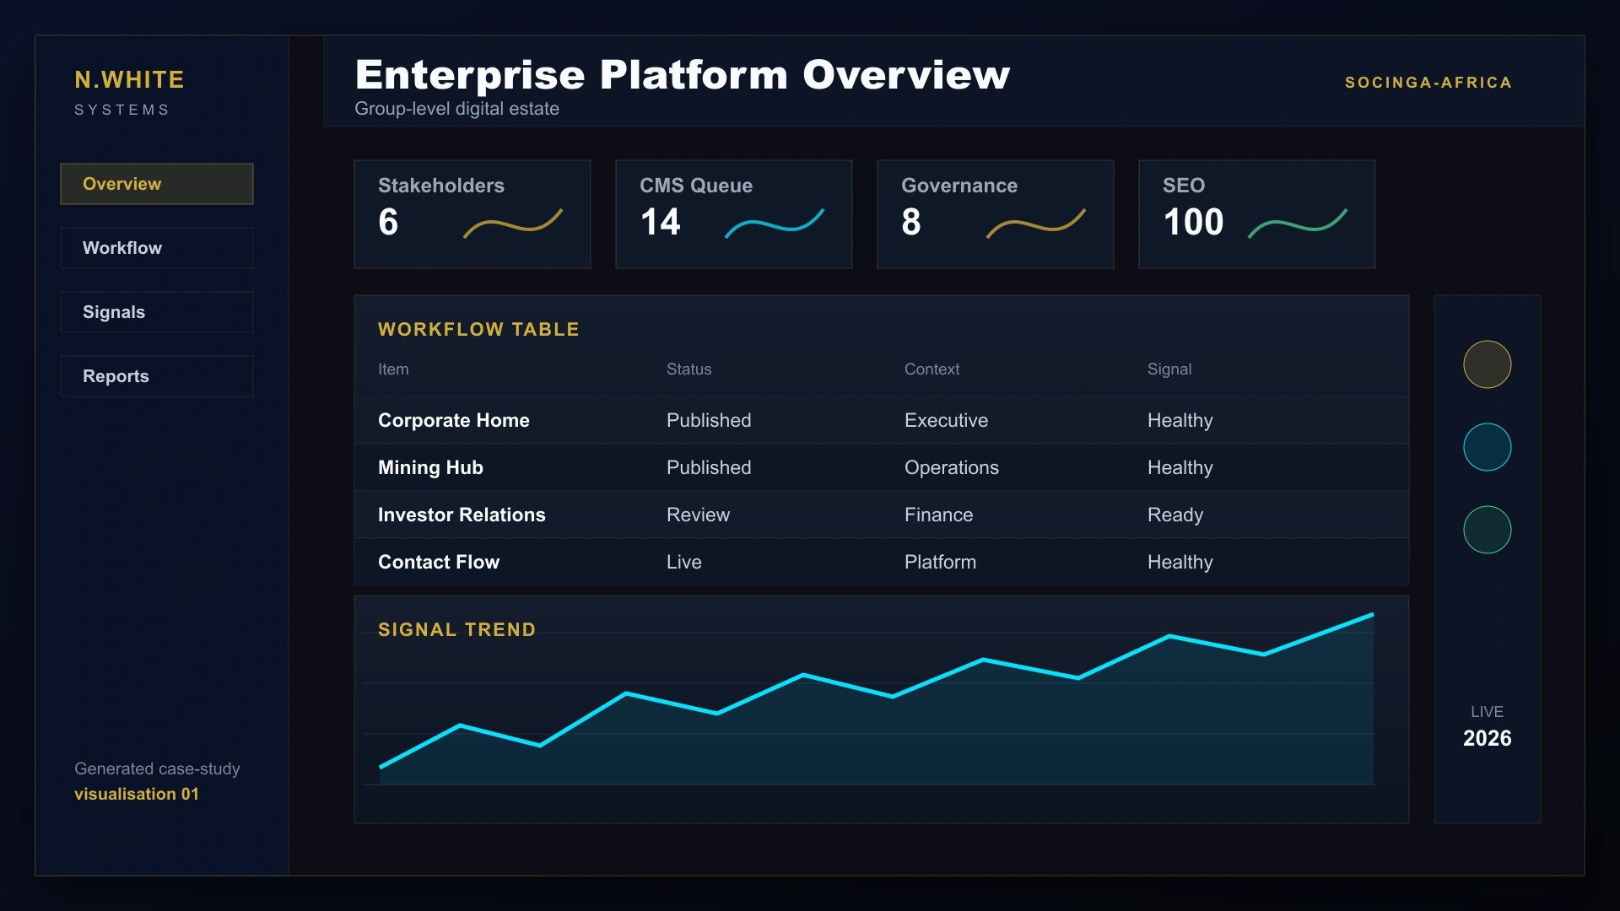Click the Stakeholders gold sparkline
The height and width of the screenshot is (911, 1620).
513,224
